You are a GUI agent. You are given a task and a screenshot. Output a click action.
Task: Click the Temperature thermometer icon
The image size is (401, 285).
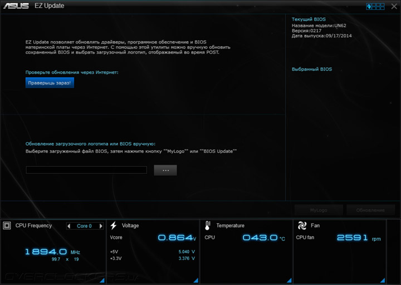tap(208, 226)
